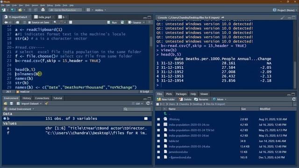Check the box for india-population-2020-03-24.xlsx

click(158, 147)
